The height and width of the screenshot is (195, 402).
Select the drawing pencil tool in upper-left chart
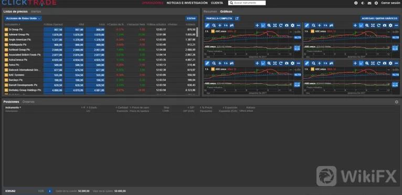(207, 25)
